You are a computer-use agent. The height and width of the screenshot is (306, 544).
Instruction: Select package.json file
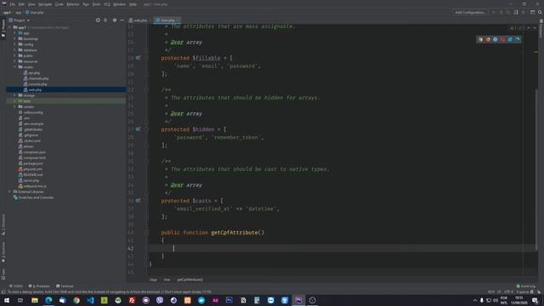point(31,163)
